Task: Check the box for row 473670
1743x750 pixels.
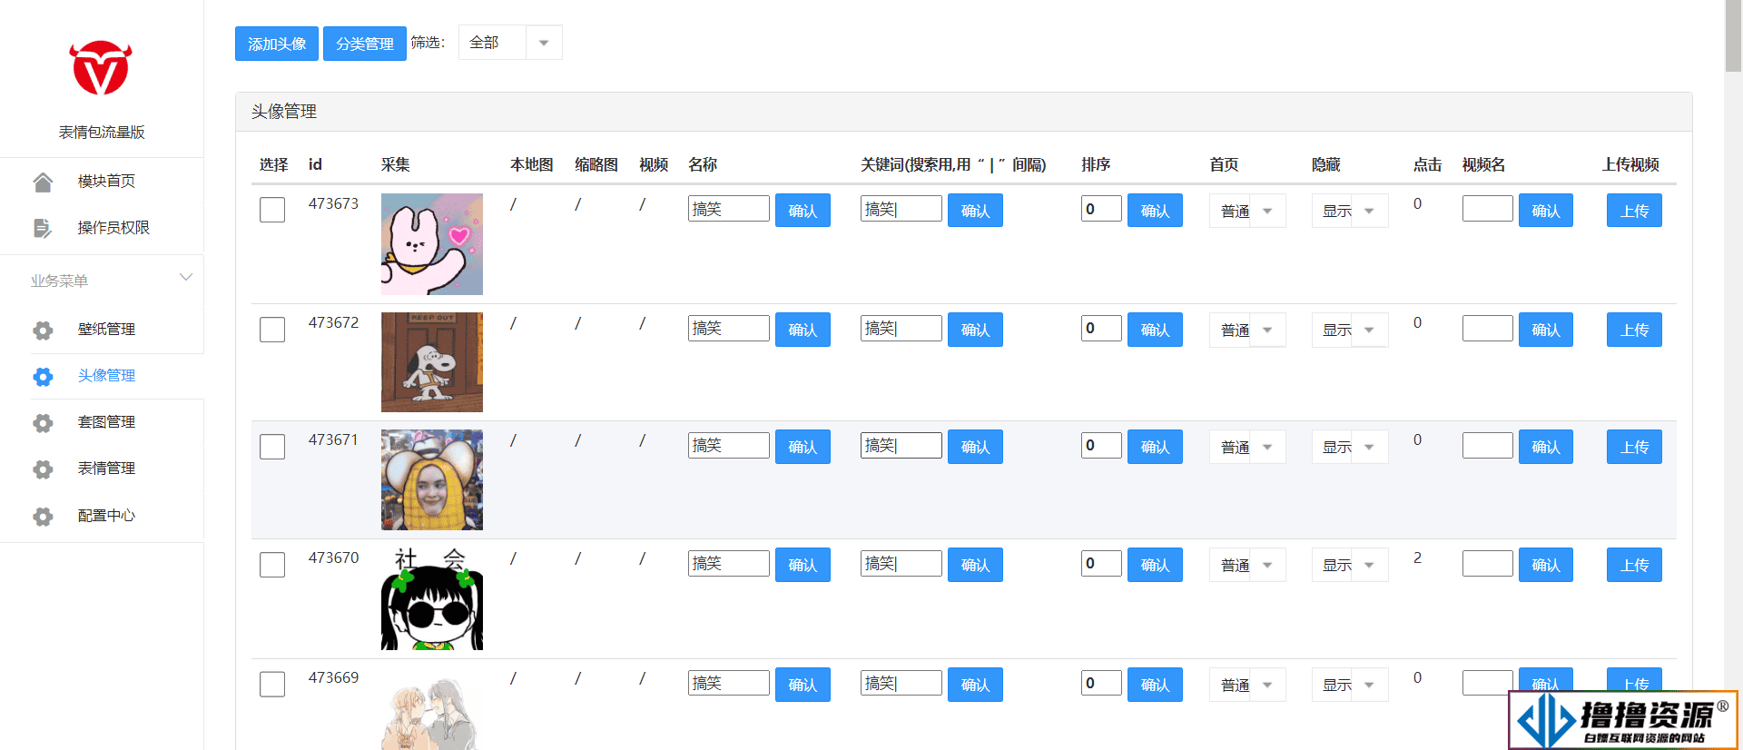Action: [x=272, y=564]
